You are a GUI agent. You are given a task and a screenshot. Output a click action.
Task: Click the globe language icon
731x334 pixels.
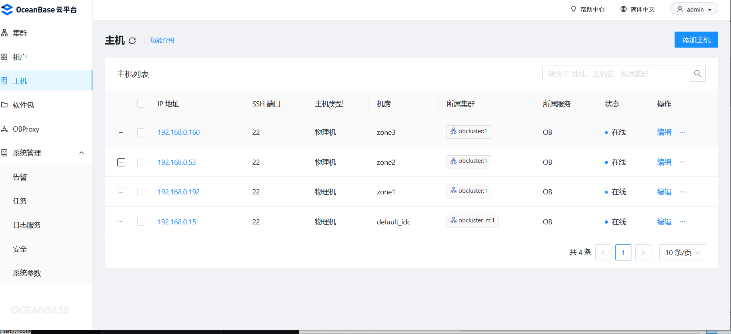coord(623,9)
